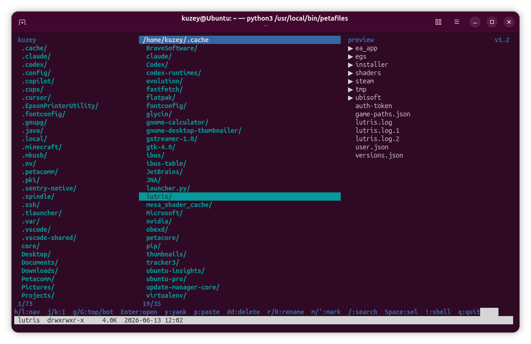Screen dimensions: 531x344
Task: Select auth-token in the preview pane
Action: 374,106
